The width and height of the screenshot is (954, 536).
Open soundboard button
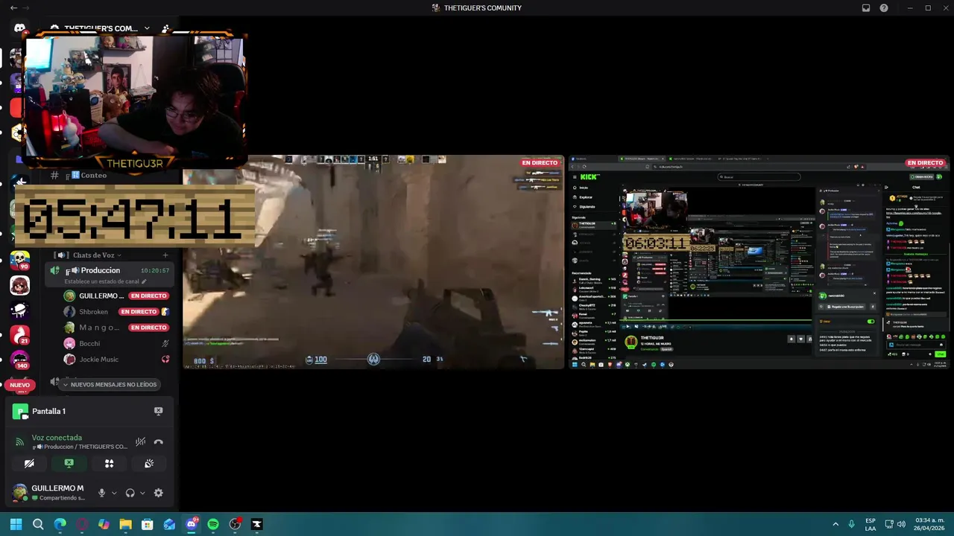pyautogui.click(x=149, y=463)
